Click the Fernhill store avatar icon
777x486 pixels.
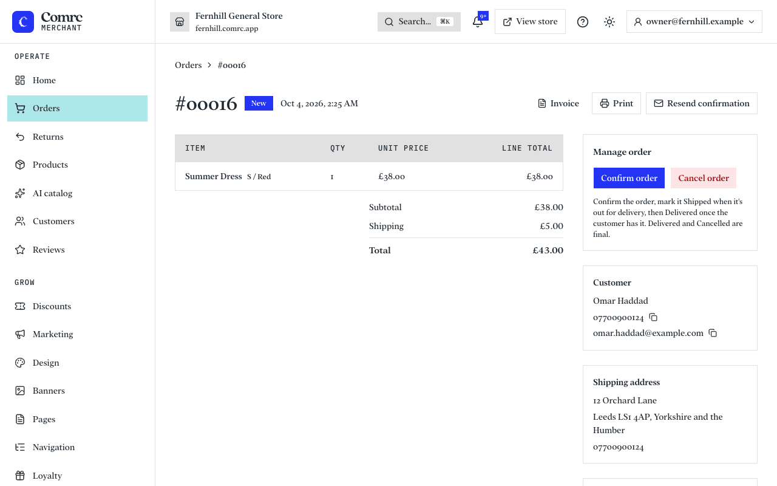[x=180, y=22]
